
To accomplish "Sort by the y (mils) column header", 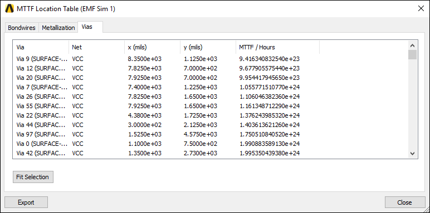I will (x=208, y=47).
